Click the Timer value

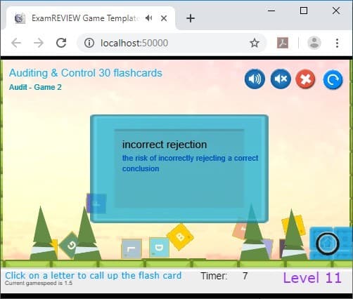(245, 276)
